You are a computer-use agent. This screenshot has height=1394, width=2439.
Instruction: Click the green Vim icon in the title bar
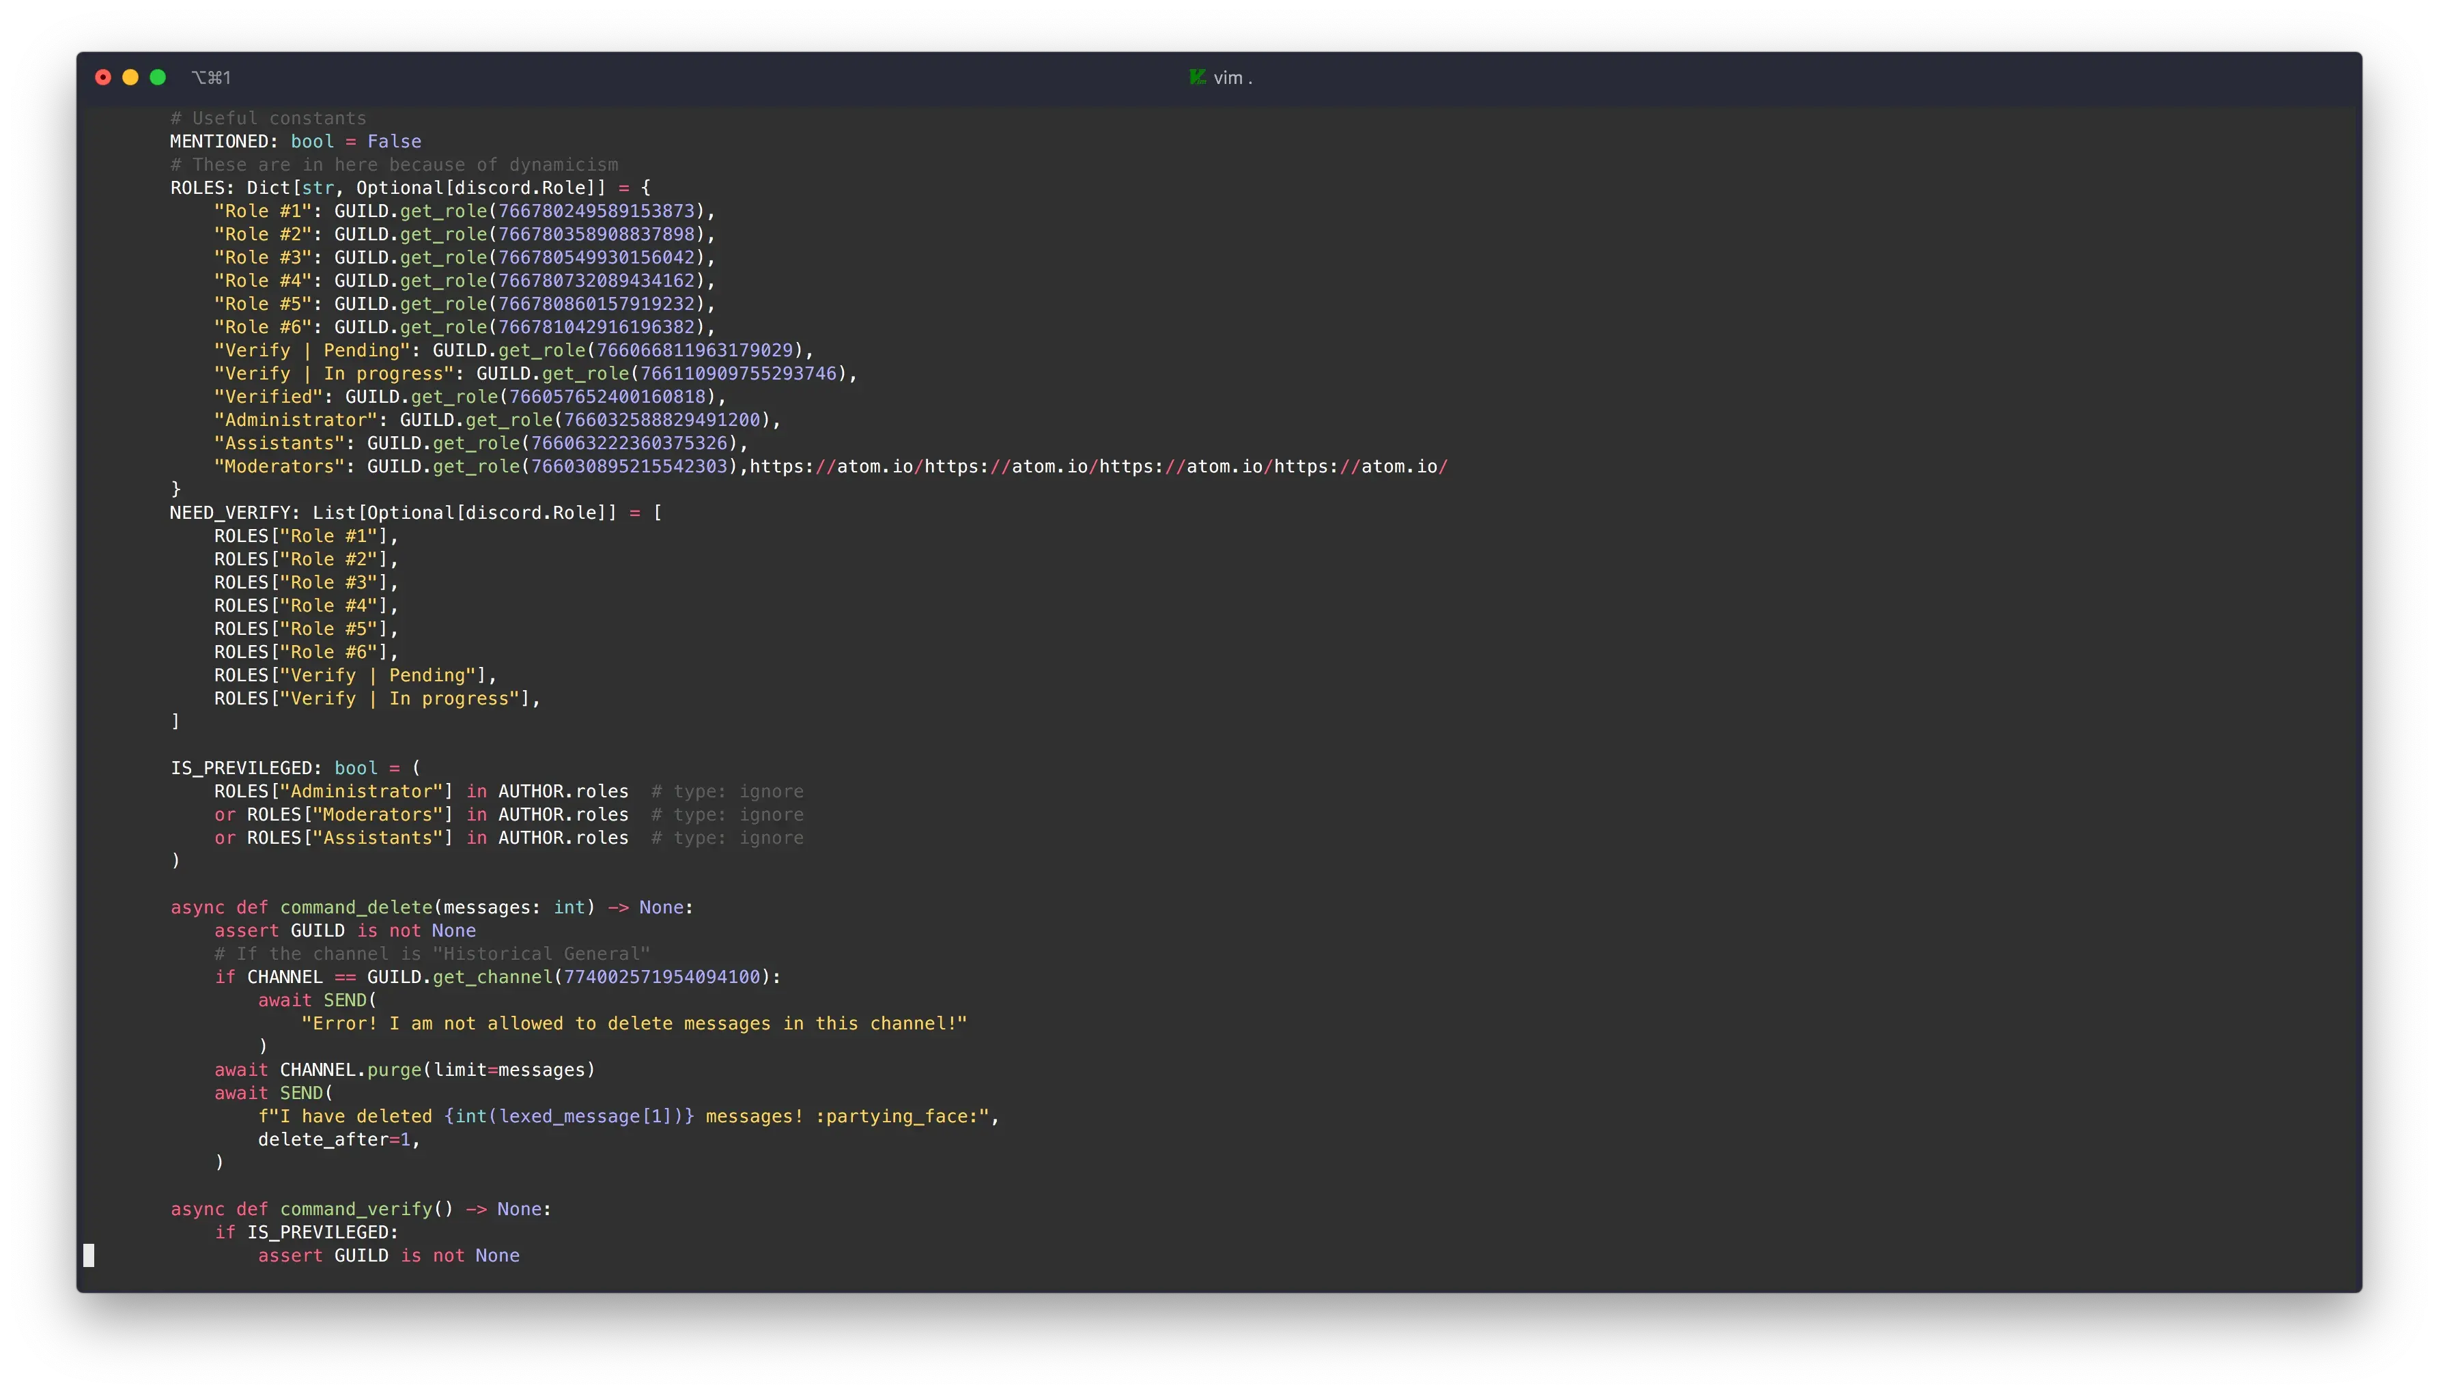pos(1196,76)
